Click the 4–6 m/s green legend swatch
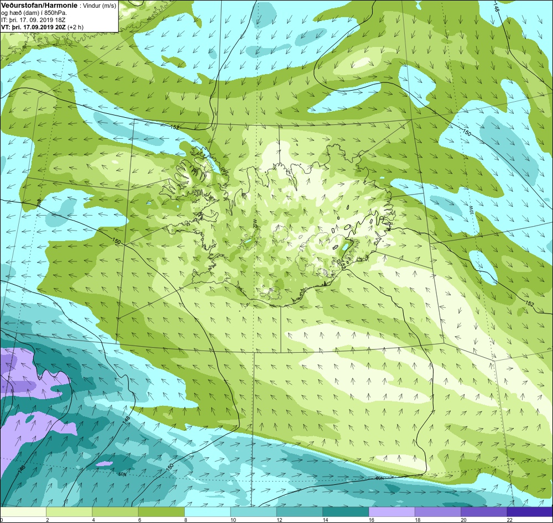The width and height of the screenshot is (553, 523). click(x=116, y=511)
